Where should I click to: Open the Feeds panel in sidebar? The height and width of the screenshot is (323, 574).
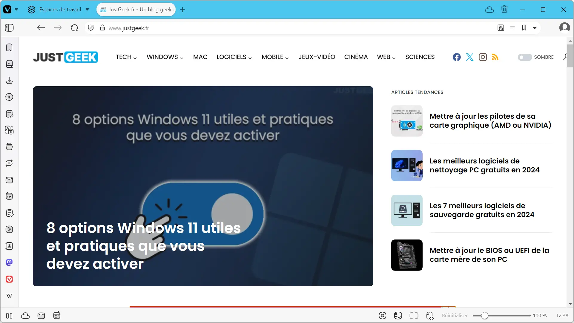10,229
